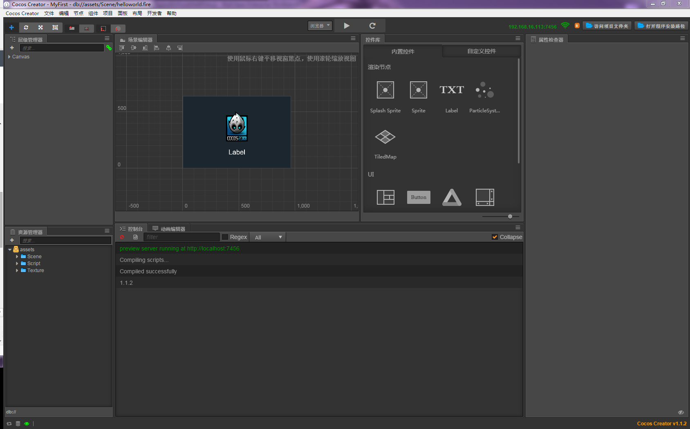Image resolution: width=690 pixels, height=429 pixels.
Task: Select the Cocos logo sprite in scene
Action: tap(237, 127)
